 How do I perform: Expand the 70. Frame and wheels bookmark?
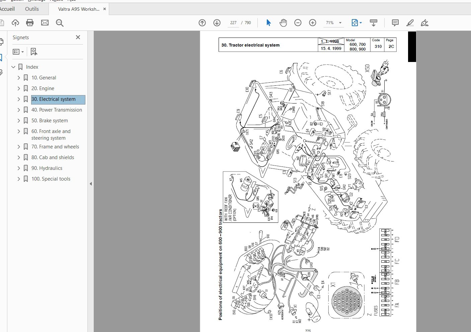pyautogui.click(x=19, y=147)
